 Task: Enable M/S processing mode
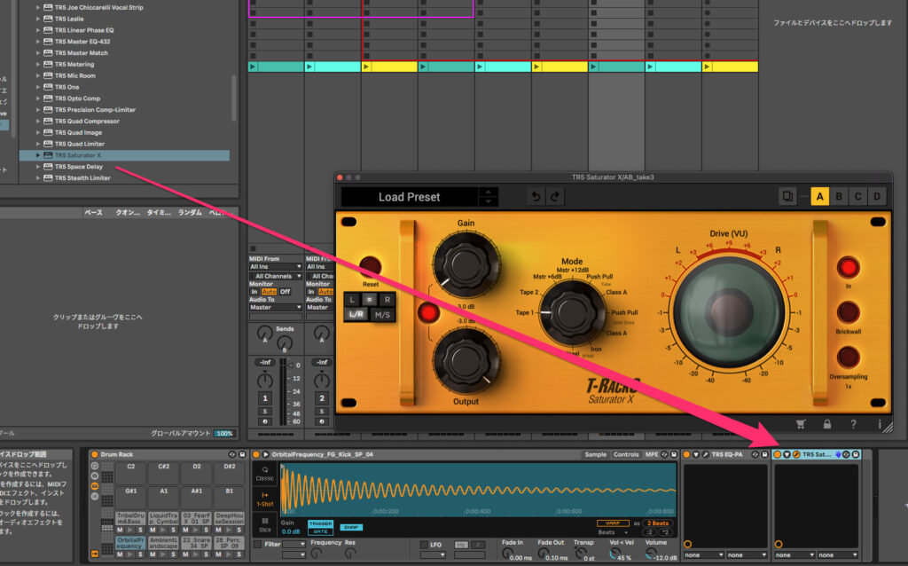[x=383, y=314]
